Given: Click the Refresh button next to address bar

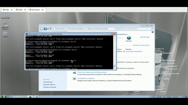Looking at the screenshot, I should pos(118,29).
